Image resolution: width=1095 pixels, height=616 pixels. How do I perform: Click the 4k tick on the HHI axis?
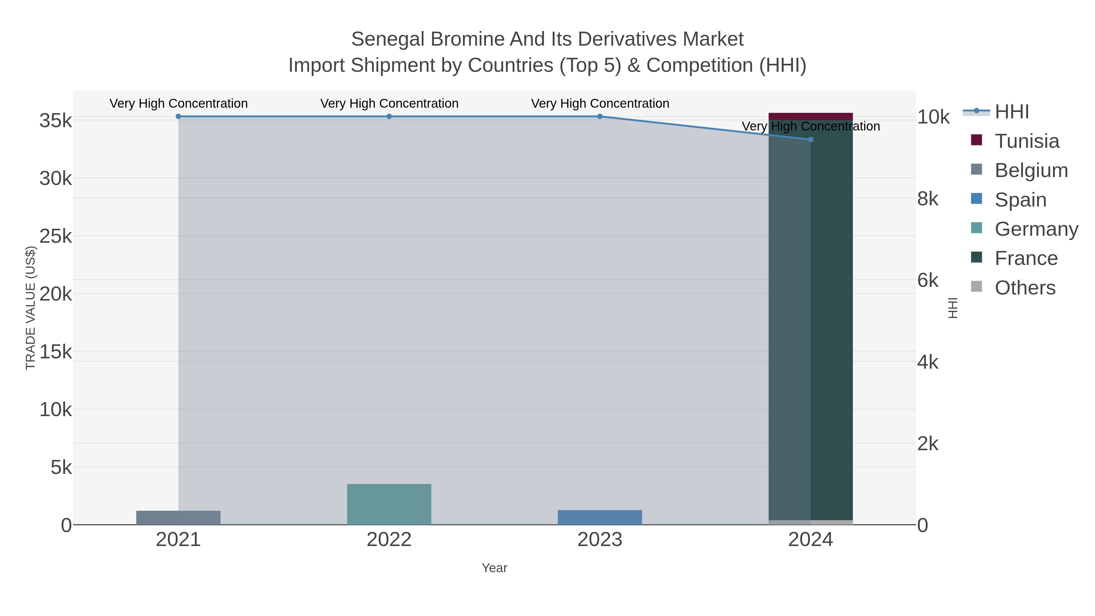(x=927, y=362)
